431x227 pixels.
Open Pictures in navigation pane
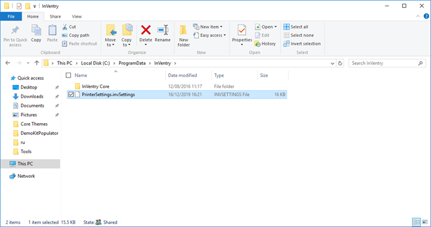[x=28, y=115]
